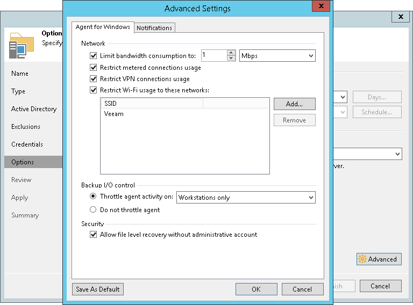The height and width of the screenshot is (305, 413).
Task: Select the Veeam SSID entry
Action: click(x=114, y=114)
